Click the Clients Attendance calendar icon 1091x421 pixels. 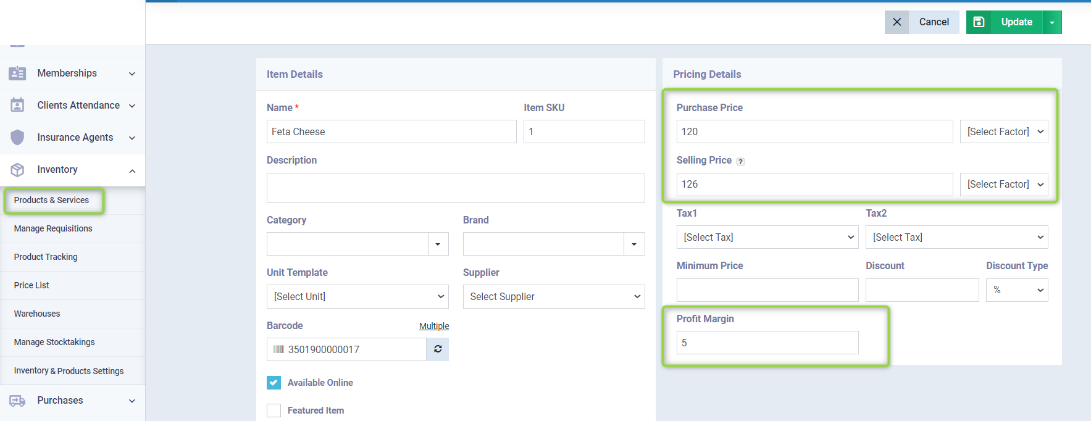[17, 106]
